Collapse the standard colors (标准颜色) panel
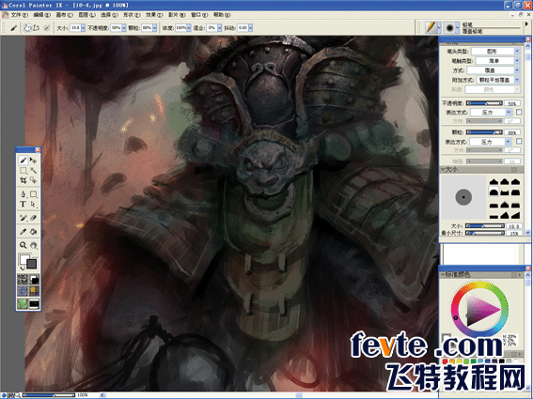This screenshot has height=399, width=533. click(443, 274)
